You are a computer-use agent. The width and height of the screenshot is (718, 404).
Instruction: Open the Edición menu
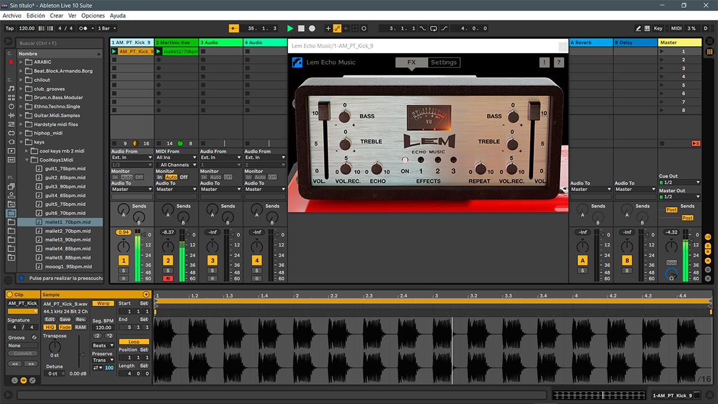click(36, 16)
